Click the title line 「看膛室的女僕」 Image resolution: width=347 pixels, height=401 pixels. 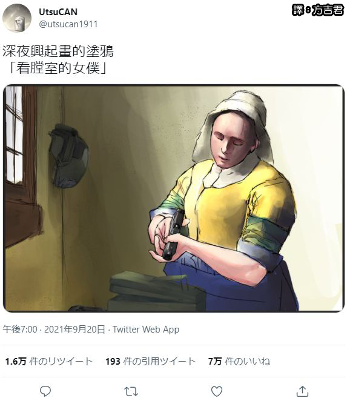[58, 68]
